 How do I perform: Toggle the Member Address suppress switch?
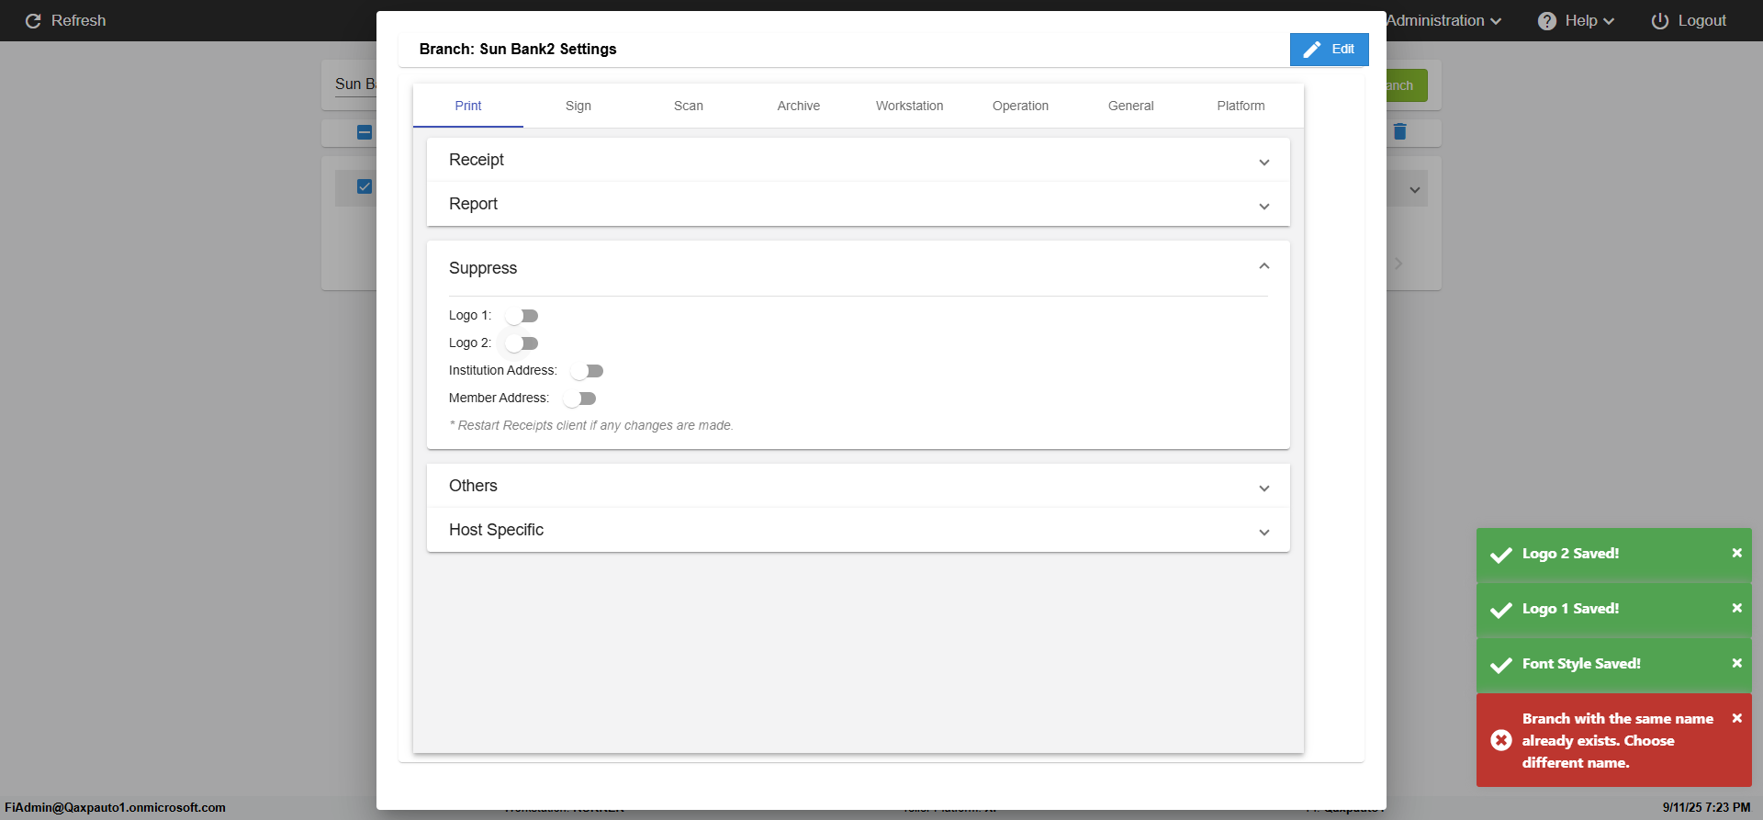(579, 399)
